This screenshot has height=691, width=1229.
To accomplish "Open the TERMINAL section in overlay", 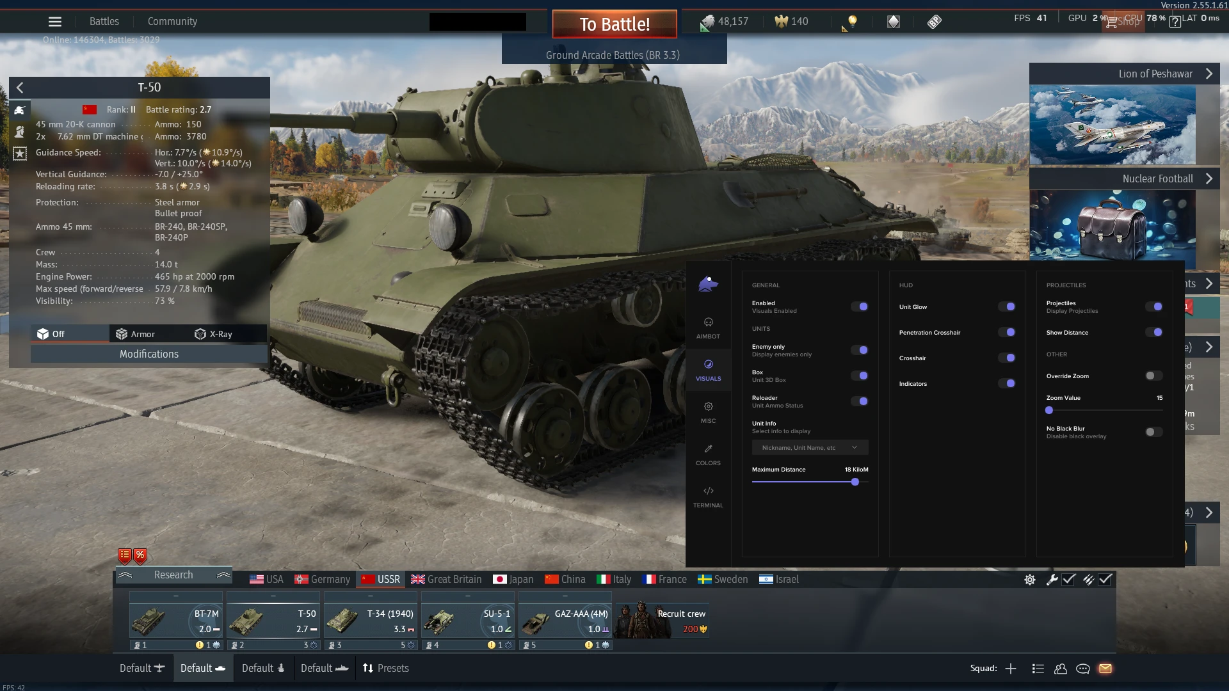I will [x=708, y=497].
